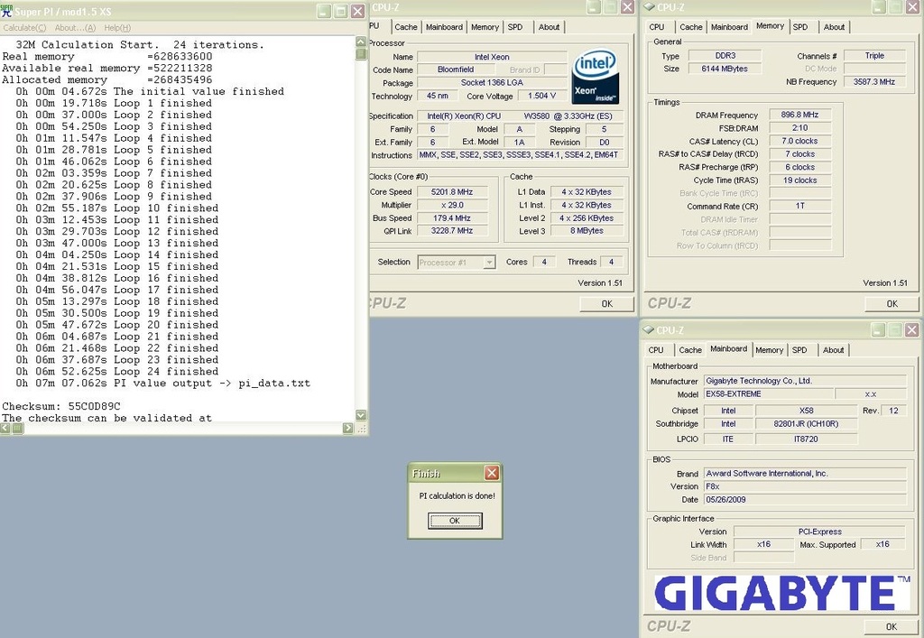924x638 pixels.
Task: Close the Finish dialog with the X
Action: pos(492,473)
